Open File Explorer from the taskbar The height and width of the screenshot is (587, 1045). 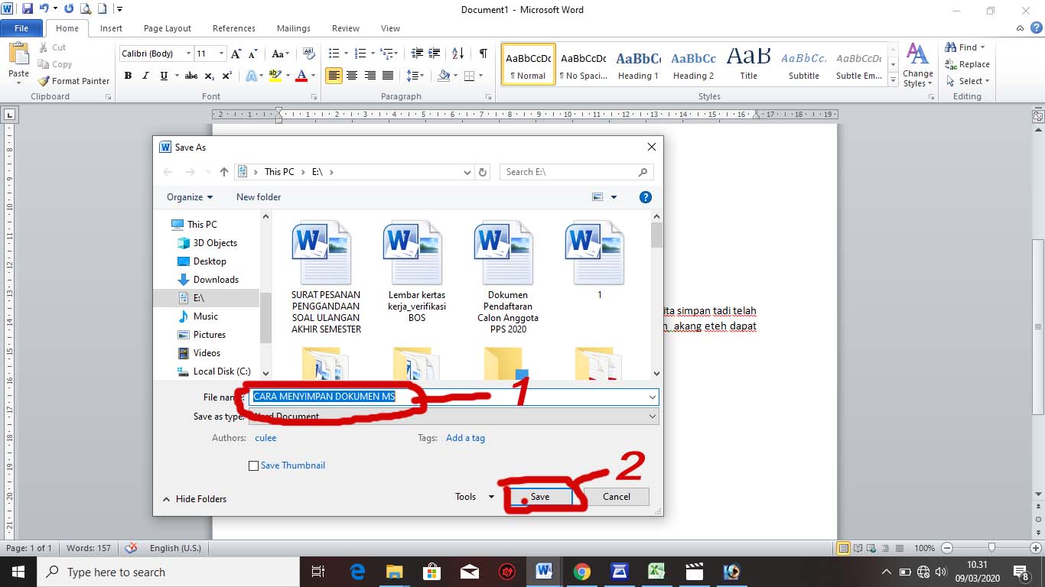coord(394,572)
